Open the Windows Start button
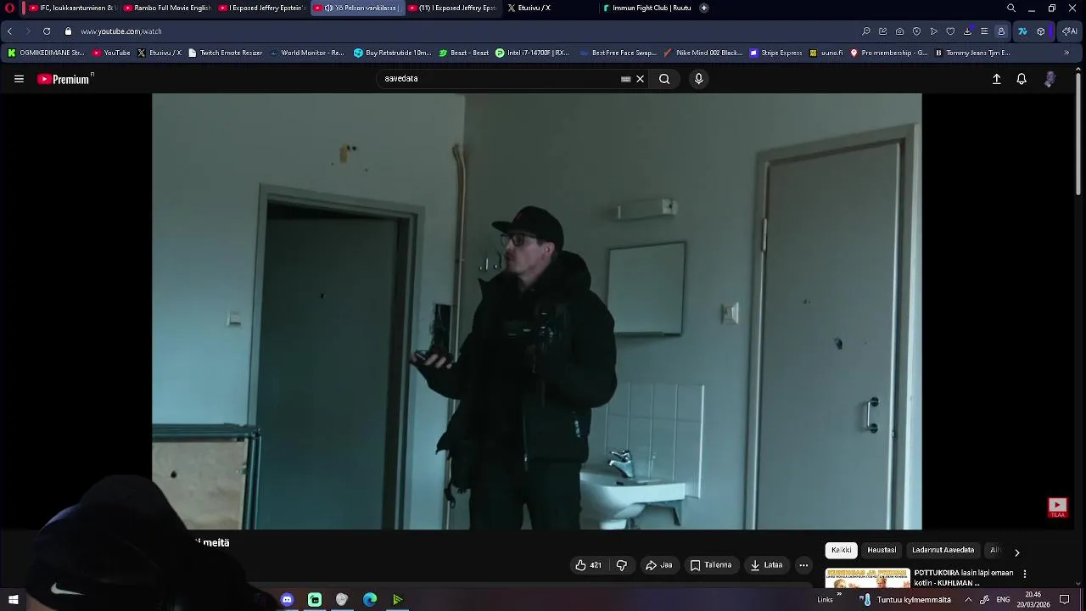 click(14, 600)
